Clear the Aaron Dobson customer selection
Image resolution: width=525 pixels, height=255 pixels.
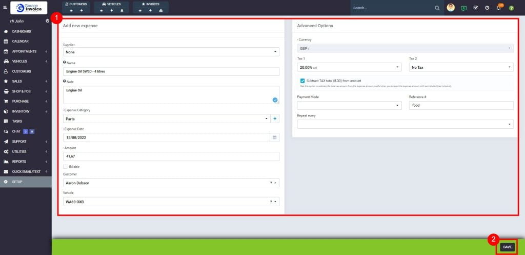click(x=271, y=182)
